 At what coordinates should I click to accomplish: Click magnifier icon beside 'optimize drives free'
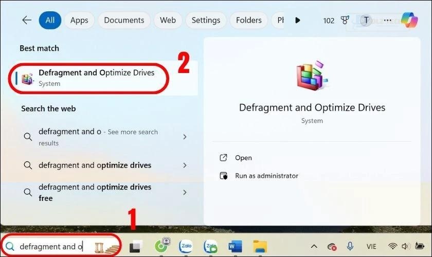click(x=28, y=192)
